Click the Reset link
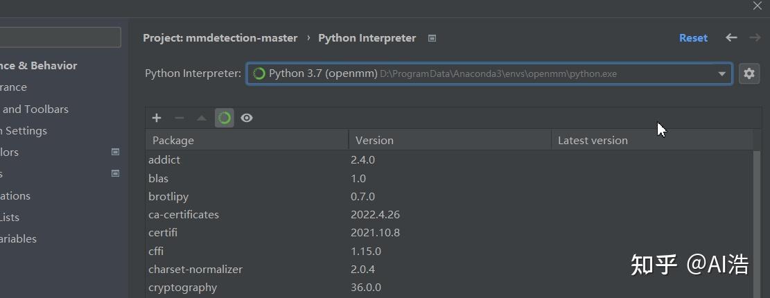This screenshot has width=770, height=298. pos(693,38)
